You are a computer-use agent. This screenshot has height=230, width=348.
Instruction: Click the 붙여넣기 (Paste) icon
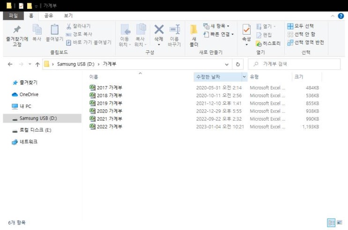[54, 33]
